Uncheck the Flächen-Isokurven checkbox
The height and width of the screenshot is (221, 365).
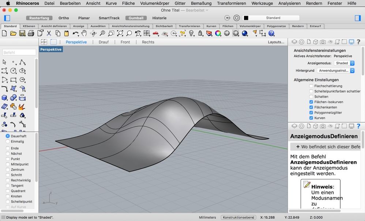311,102
